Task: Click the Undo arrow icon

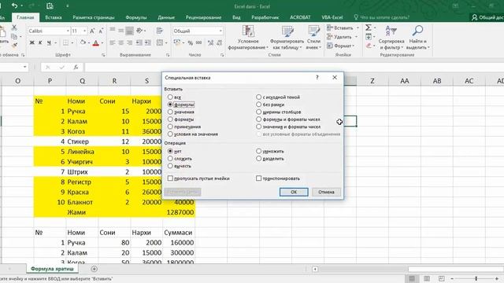Action: 14,6
